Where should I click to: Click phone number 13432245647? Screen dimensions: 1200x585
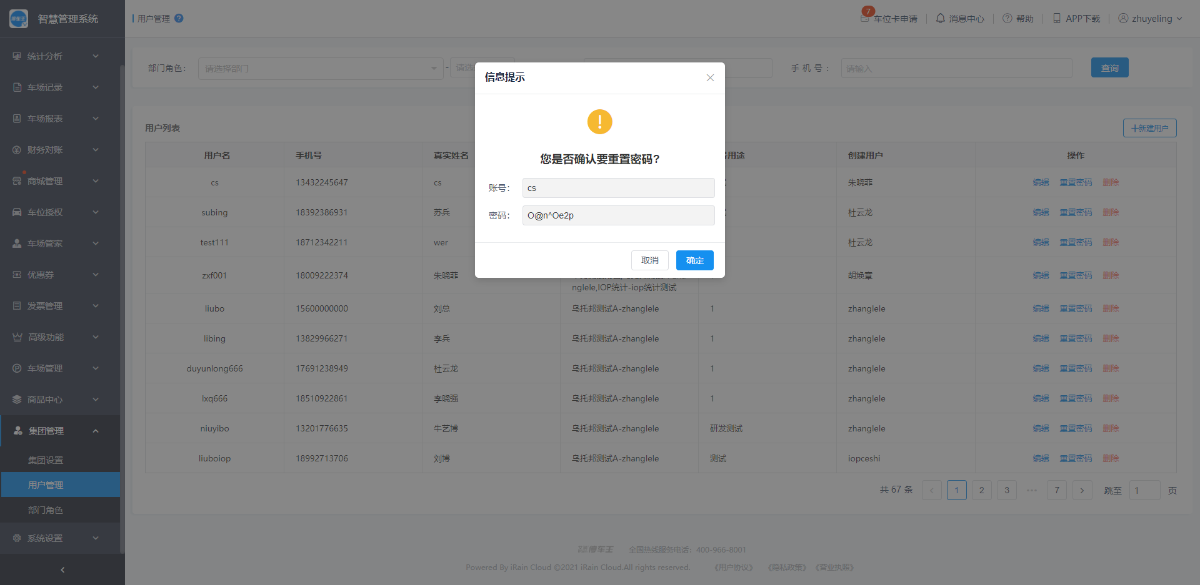(322, 182)
